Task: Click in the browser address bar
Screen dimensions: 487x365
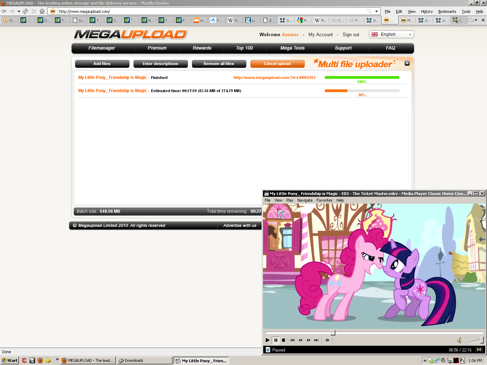Action: coord(209,11)
